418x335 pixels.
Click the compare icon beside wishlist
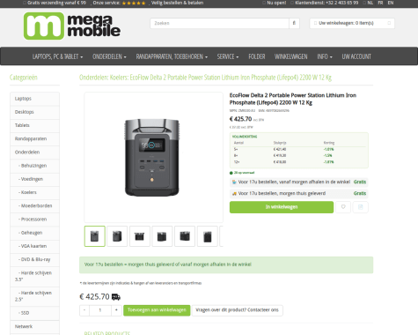(x=361, y=207)
